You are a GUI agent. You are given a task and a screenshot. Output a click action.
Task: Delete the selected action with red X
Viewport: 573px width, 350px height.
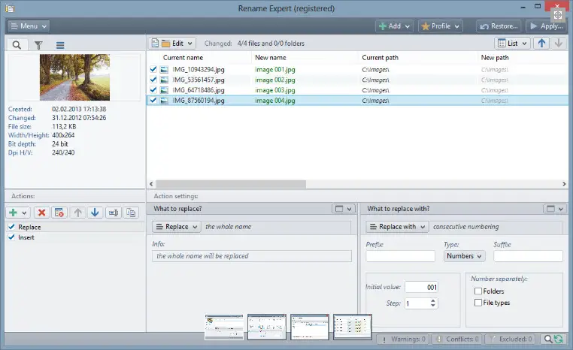(x=41, y=213)
